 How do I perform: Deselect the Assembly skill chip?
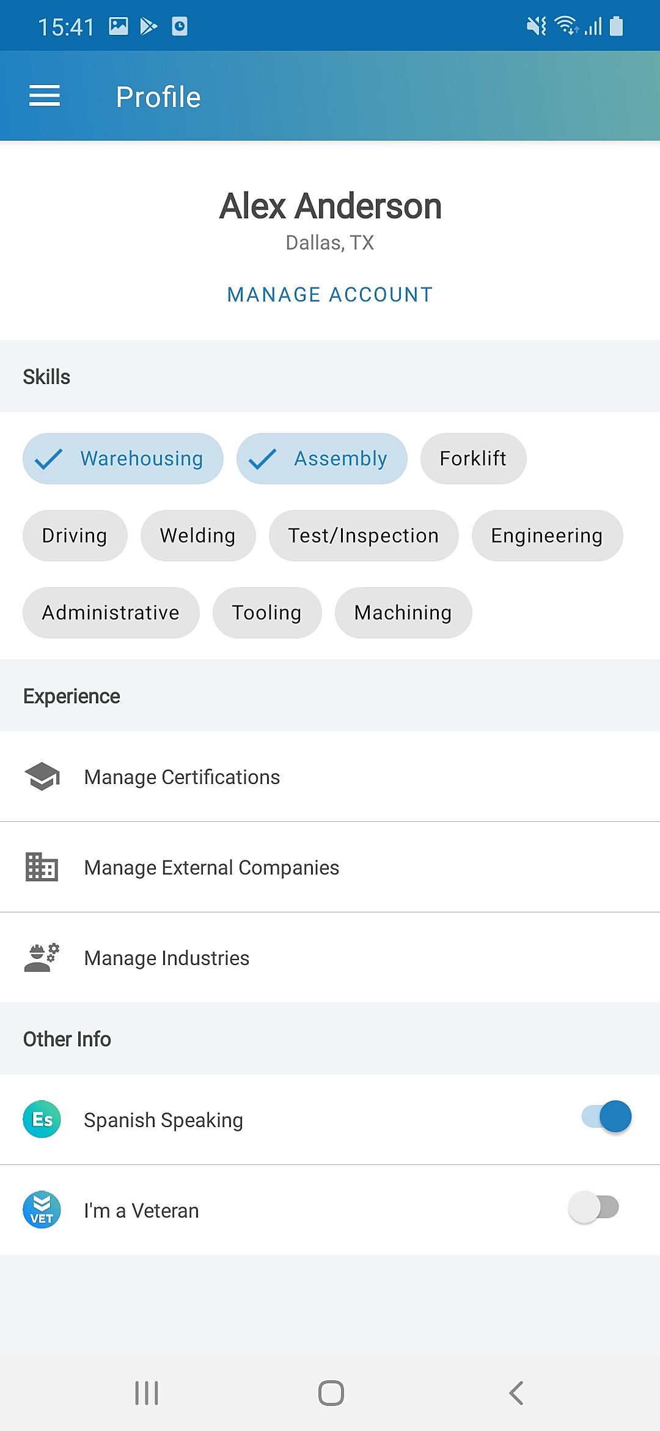322,459
